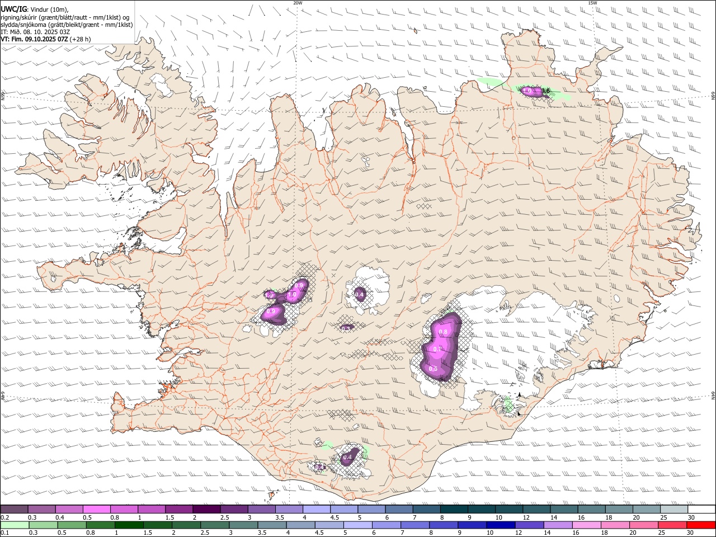Click the '64N' latitude label on the right edge

click(x=713, y=395)
